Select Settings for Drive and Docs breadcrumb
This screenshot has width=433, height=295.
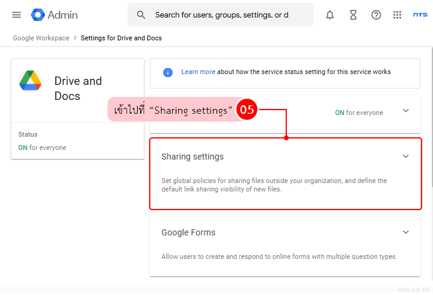(x=121, y=38)
